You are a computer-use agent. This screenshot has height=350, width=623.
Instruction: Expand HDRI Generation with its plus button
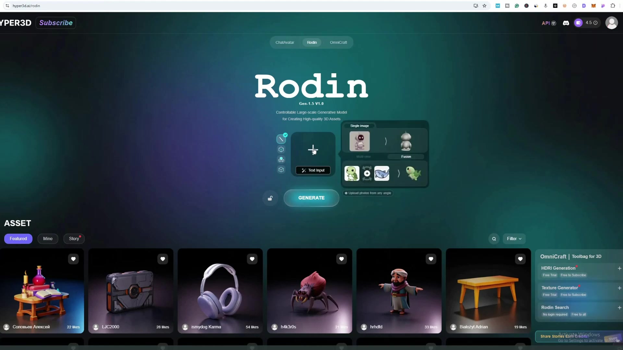pos(620,268)
